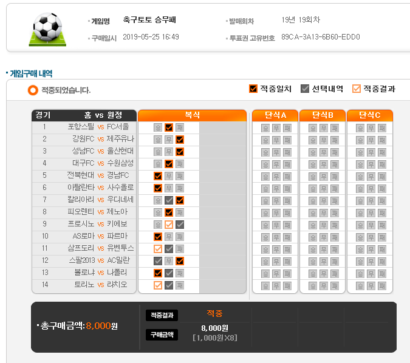Click the round value 19년 19회차
The width and height of the screenshot is (410, 363).
pos(301,19)
